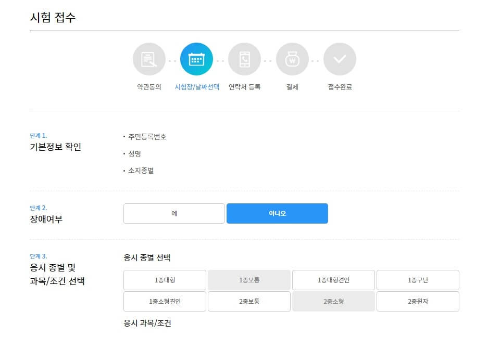Toggle the selected 1종보통 license type

click(x=249, y=280)
